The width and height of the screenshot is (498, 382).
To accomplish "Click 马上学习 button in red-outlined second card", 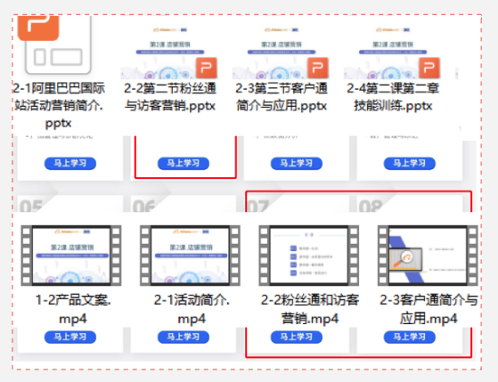I will click(184, 164).
